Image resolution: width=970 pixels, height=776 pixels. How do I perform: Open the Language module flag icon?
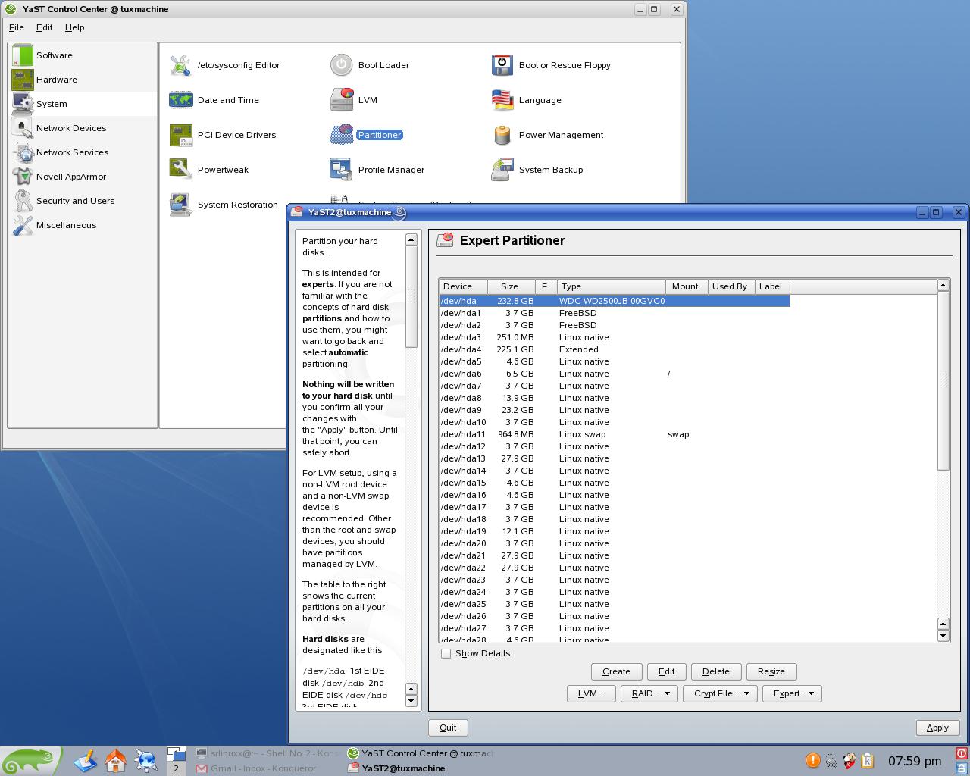tap(502, 100)
